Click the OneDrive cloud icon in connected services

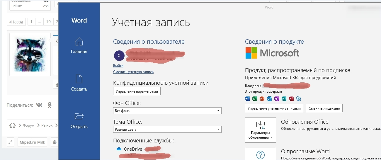[x=119, y=149]
